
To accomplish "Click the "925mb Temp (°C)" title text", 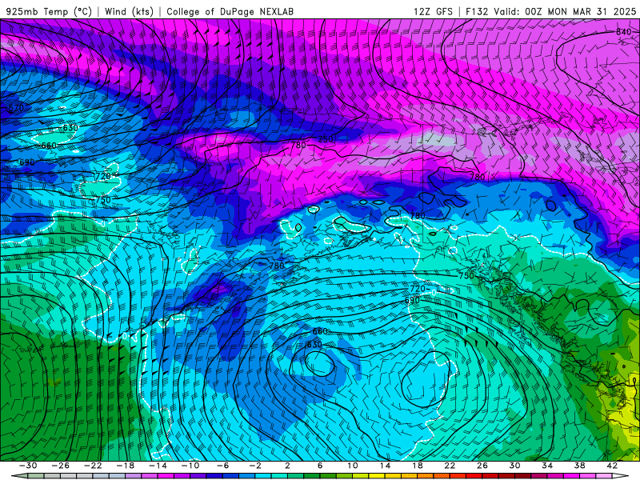I will (x=50, y=11).
